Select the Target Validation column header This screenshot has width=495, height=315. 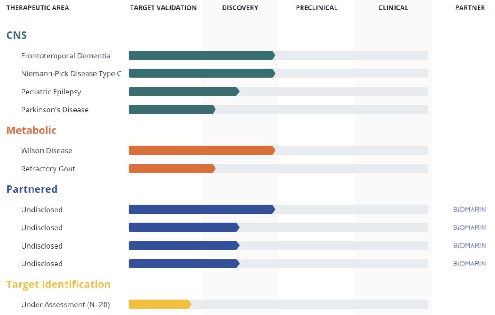tap(163, 8)
